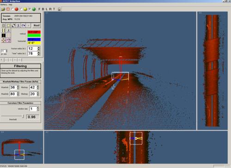The height and width of the screenshot is (168, 231).
Task: Decrease the filter value 80
Action: pyautogui.click(x=18, y=95)
